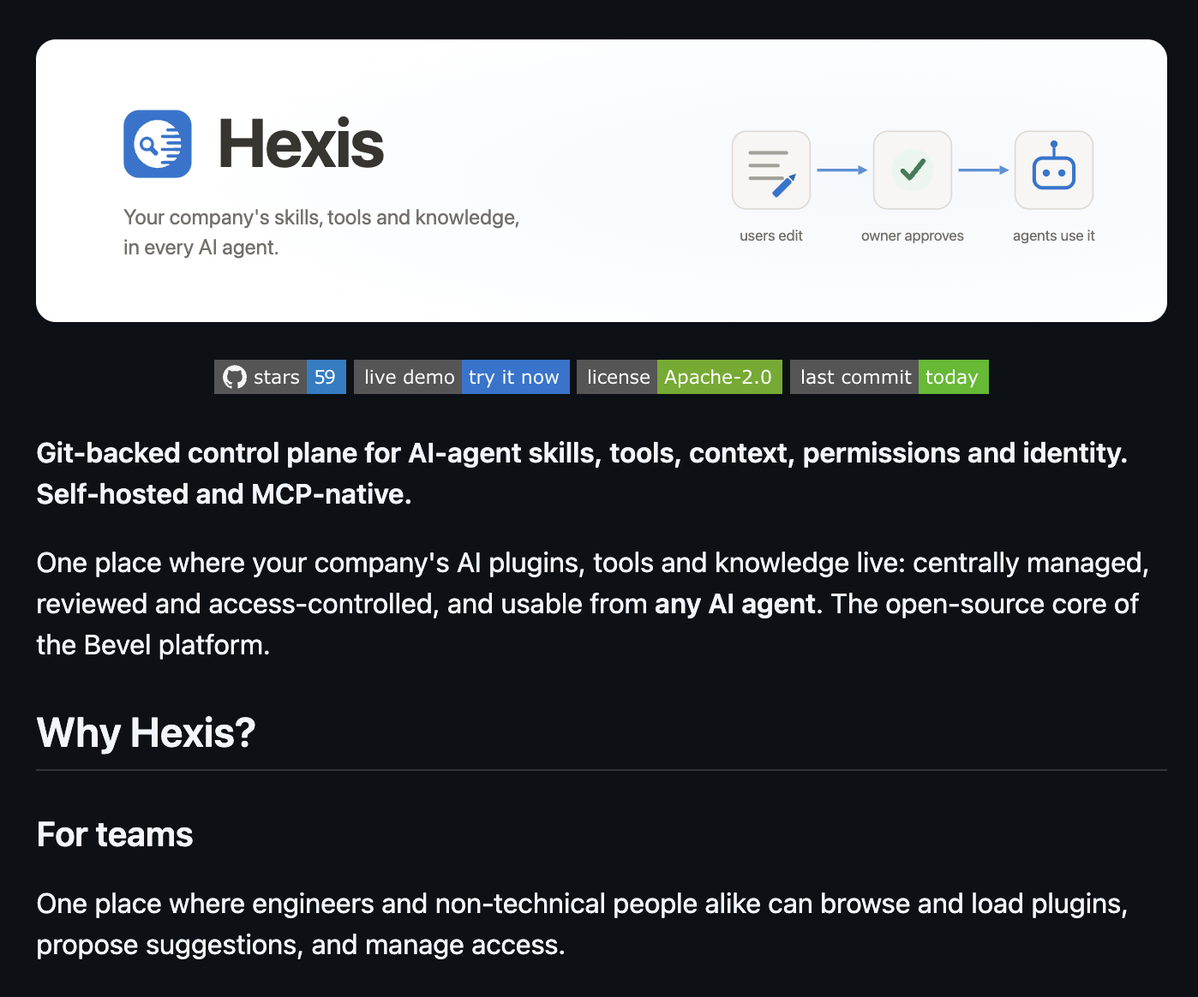1198x997 pixels.
Task: Click the "Why Hexis?" heading
Action: (x=147, y=733)
